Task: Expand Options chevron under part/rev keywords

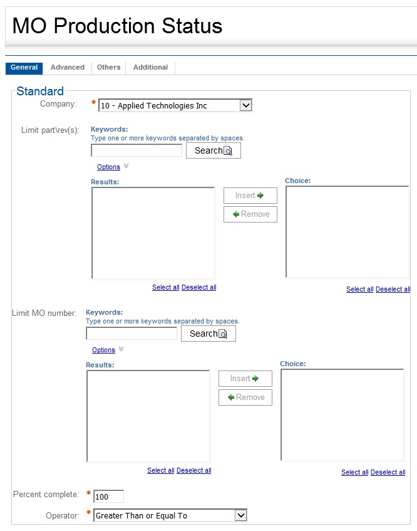Action: (x=126, y=166)
